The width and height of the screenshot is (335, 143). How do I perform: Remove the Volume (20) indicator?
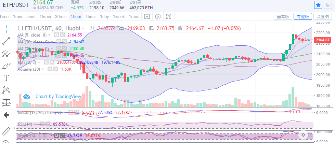click(55, 69)
